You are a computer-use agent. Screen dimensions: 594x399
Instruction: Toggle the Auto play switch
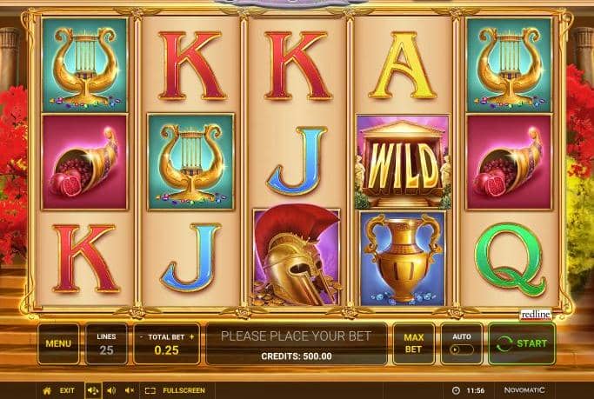[x=461, y=349]
